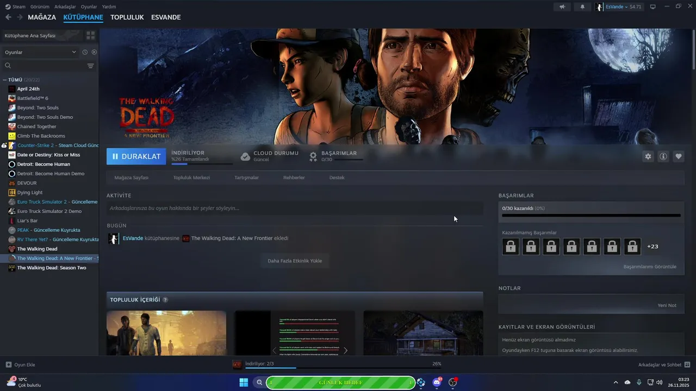Screen dimensions: 696x391
Task: Click Yeni Not button
Action: click(x=667, y=305)
